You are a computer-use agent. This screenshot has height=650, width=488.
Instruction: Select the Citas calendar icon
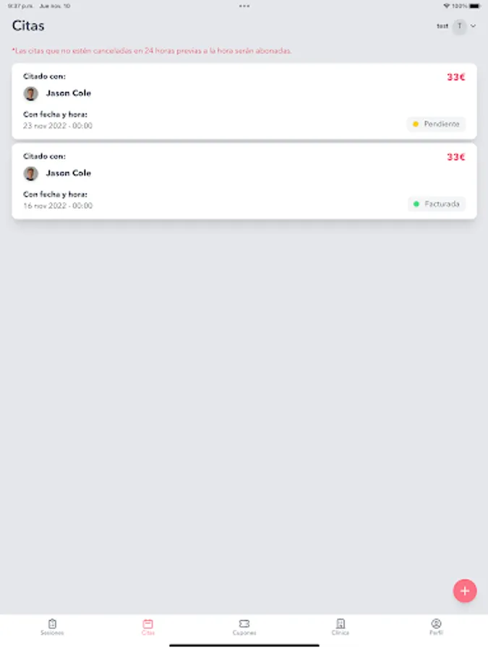(x=148, y=623)
